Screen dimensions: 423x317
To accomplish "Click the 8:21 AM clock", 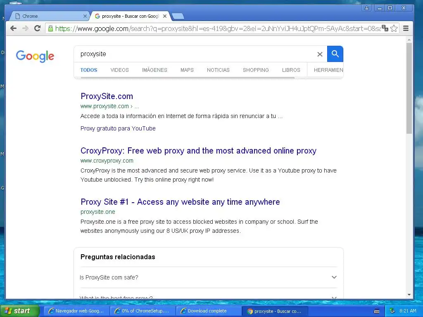I will pos(408,311).
